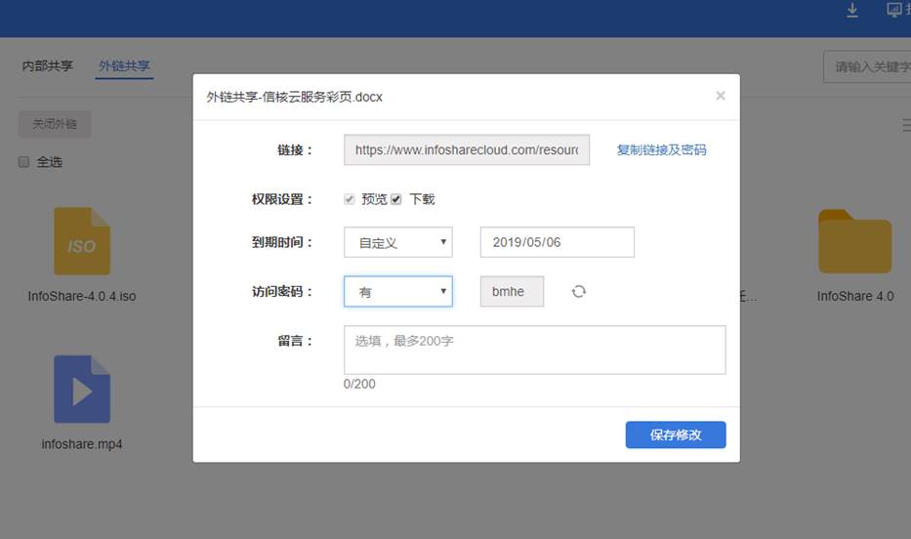Open the infoshare.mp4 video file icon
Image resolution: width=911 pixels, height=539 pixels.
coord(82,390)
